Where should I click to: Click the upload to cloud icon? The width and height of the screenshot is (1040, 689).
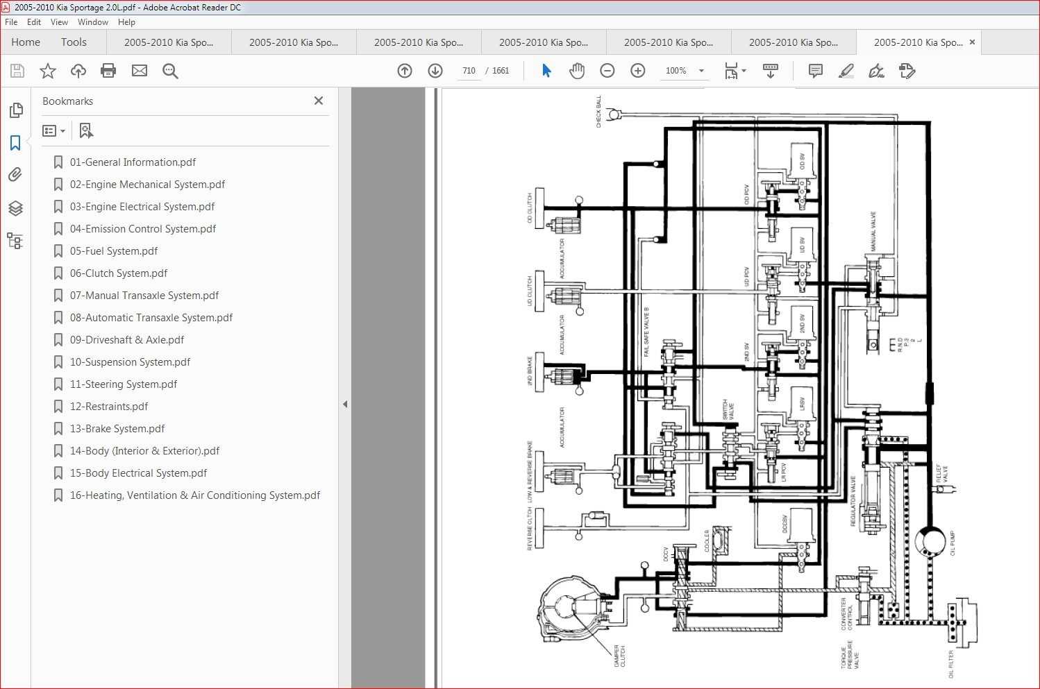click(78, 71)
